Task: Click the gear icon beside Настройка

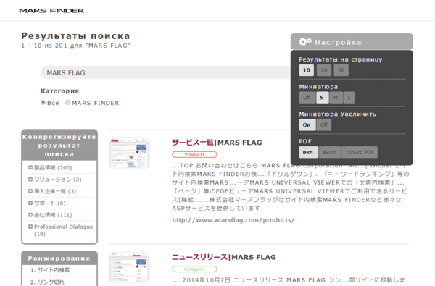Action: [x=305, y=41]
